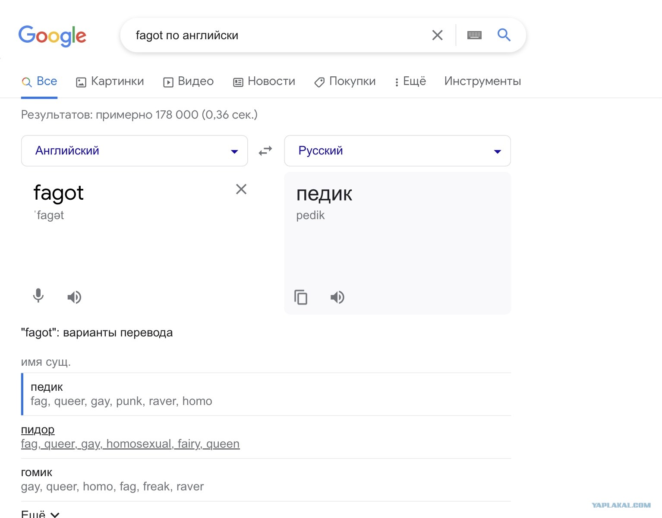
Task: Clear the source word fagot with X
Action: [x=241, y=189]
